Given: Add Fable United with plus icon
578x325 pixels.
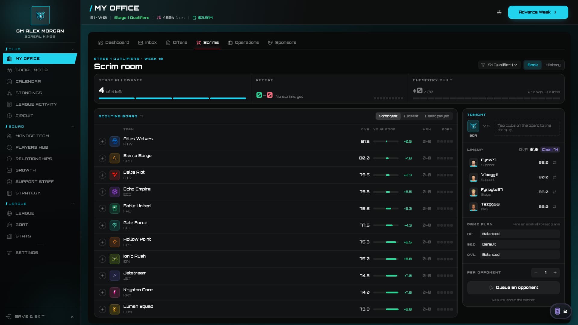Looking at the screenshot, I should pyautogui.click(x=102, y=209).
